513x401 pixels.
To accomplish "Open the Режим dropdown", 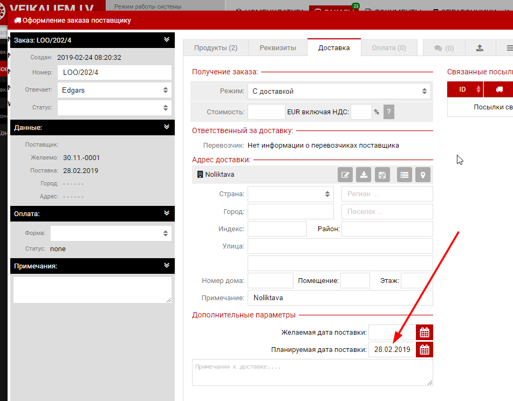I will pyautogui.click(x=339, y=91).
